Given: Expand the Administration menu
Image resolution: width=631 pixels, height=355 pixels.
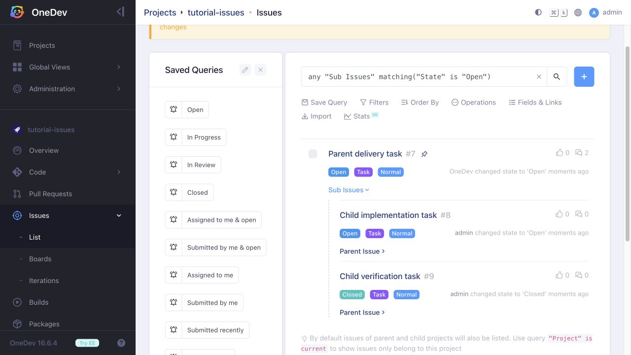Looking at the screenshot, I should pos(68,89).
